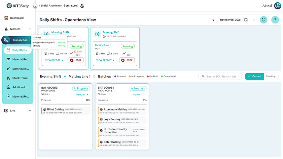Viewport: 283px width, 159px height.
Task: Click the Evening Shift Running status badge
Action: 128,46
